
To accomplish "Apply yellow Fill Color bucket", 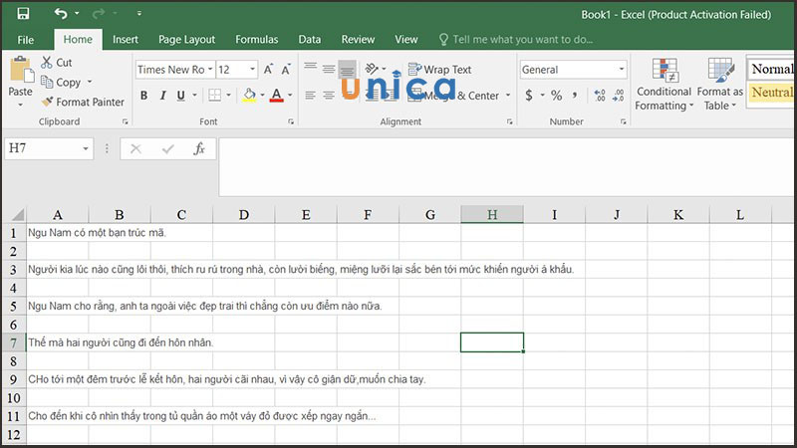I will [249, 96].
